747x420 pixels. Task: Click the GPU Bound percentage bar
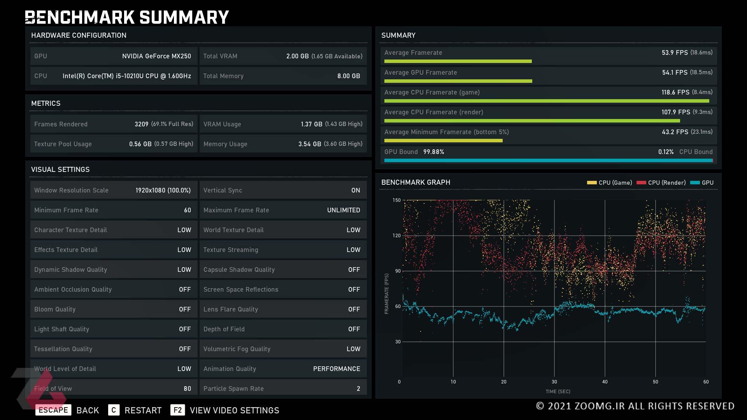pos(549,160)
